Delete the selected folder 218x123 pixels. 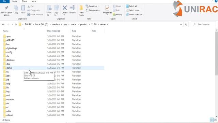point(65,10)
